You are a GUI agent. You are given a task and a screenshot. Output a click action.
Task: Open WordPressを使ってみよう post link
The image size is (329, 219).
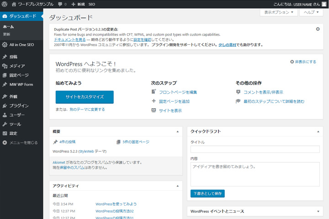click(116, 204)
